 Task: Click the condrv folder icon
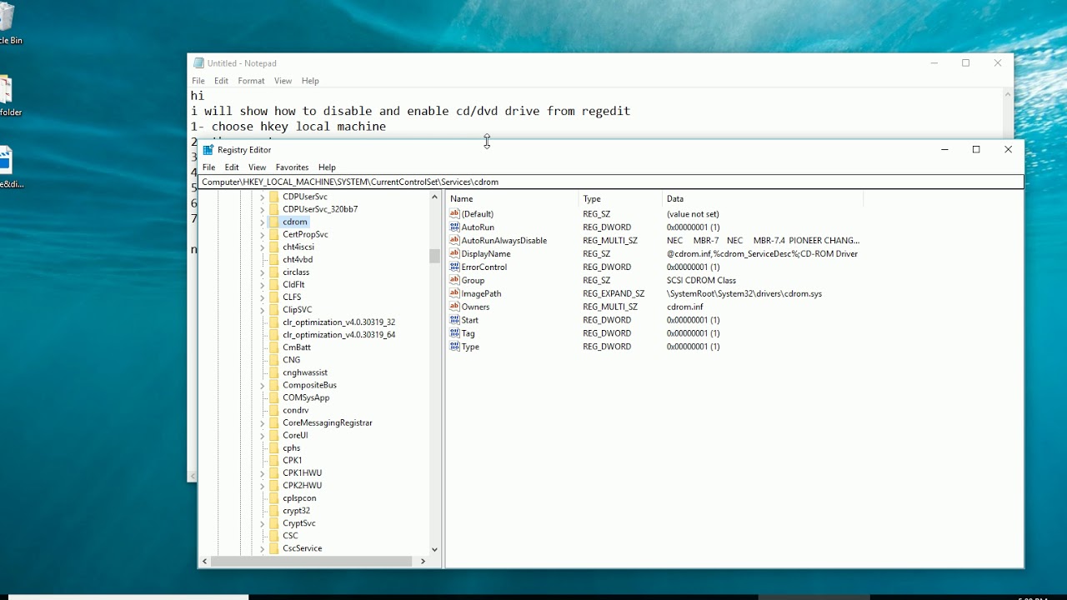274,410
